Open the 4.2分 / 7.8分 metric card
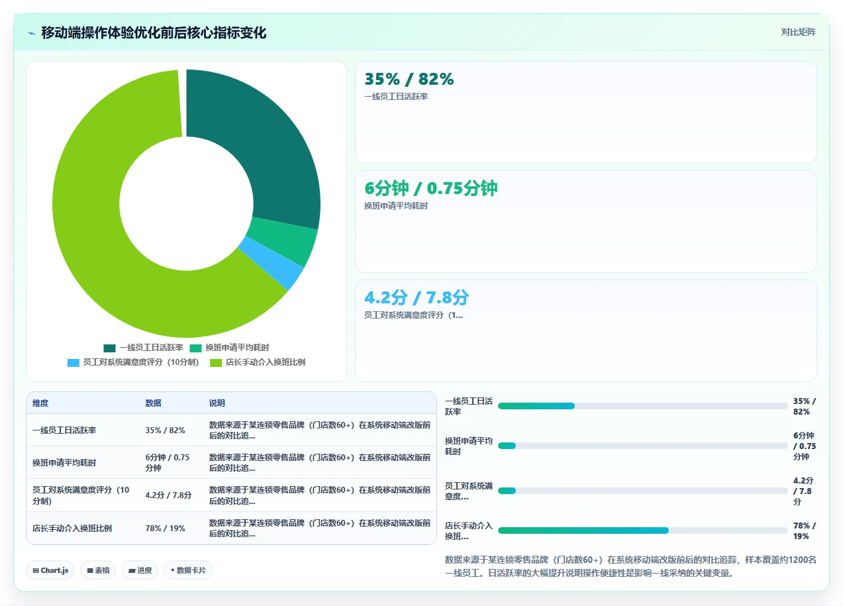The image size is (843, 606). pos(586,330)
